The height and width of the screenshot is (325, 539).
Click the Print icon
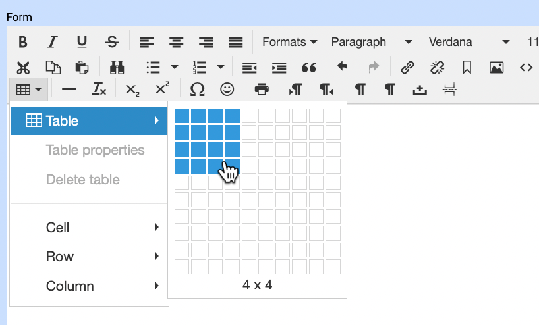pyautogui.click(x=262, y=89)
